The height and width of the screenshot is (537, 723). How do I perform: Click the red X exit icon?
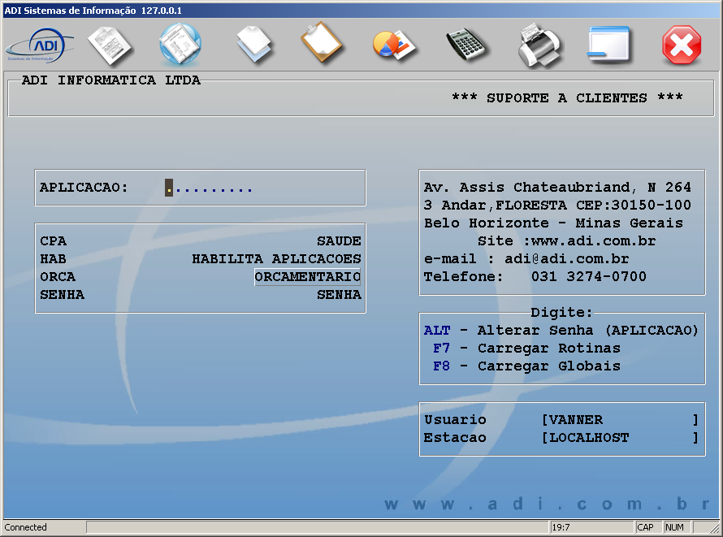682,45
